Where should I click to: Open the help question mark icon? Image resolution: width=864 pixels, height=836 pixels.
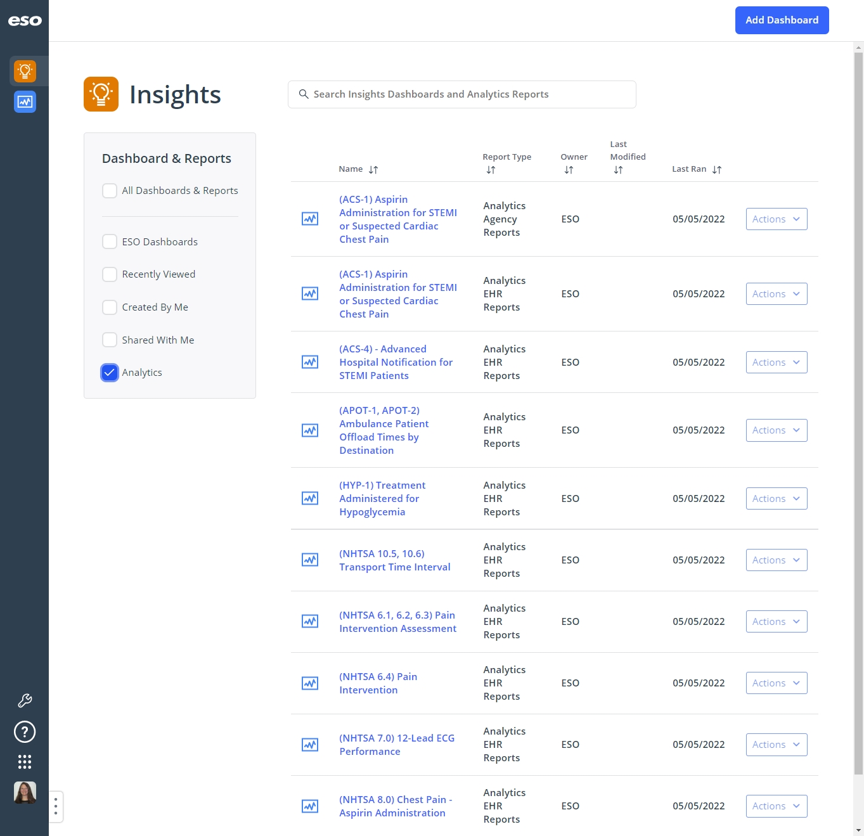(25, 731)
